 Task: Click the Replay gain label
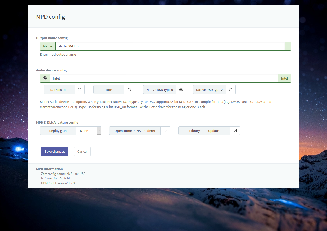(x=58, y=131)
